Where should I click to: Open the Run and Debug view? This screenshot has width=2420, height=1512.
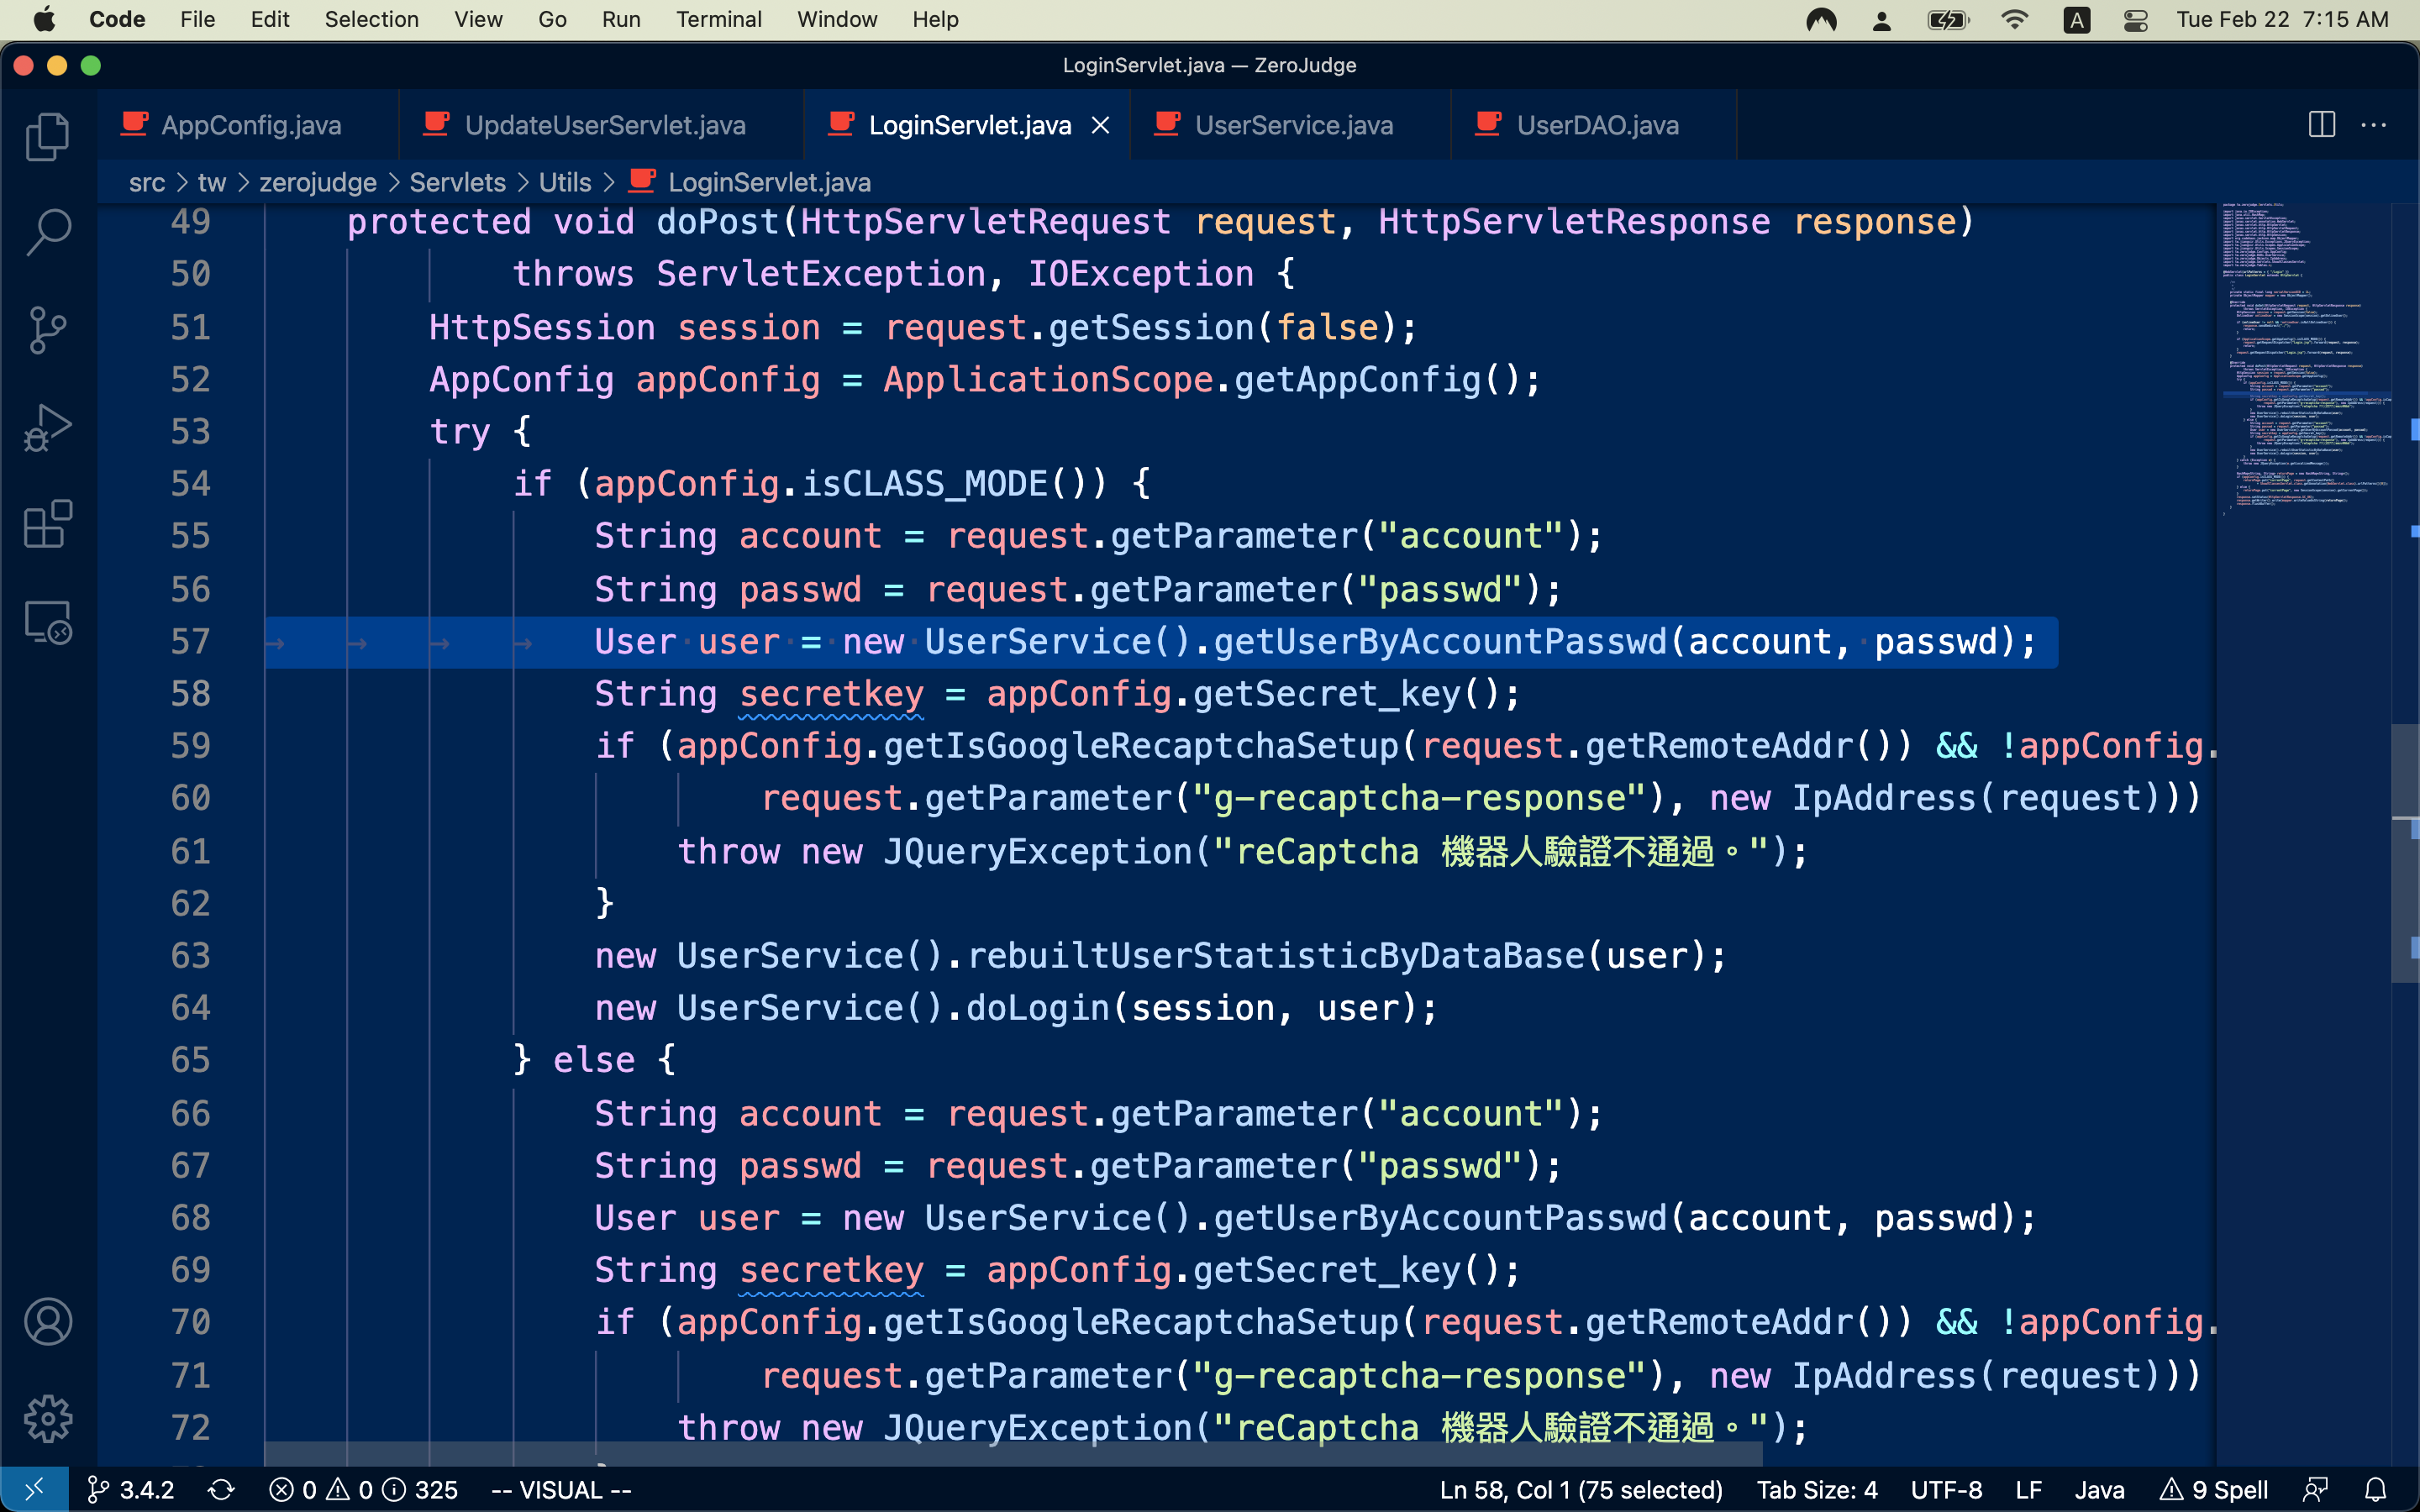click(x=47, y=428)
